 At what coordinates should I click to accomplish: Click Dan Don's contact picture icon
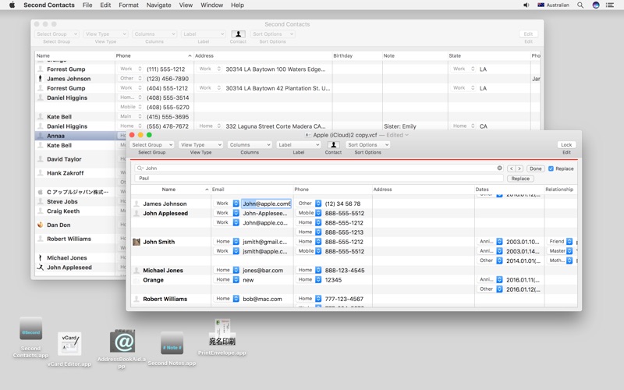(41, 225)
